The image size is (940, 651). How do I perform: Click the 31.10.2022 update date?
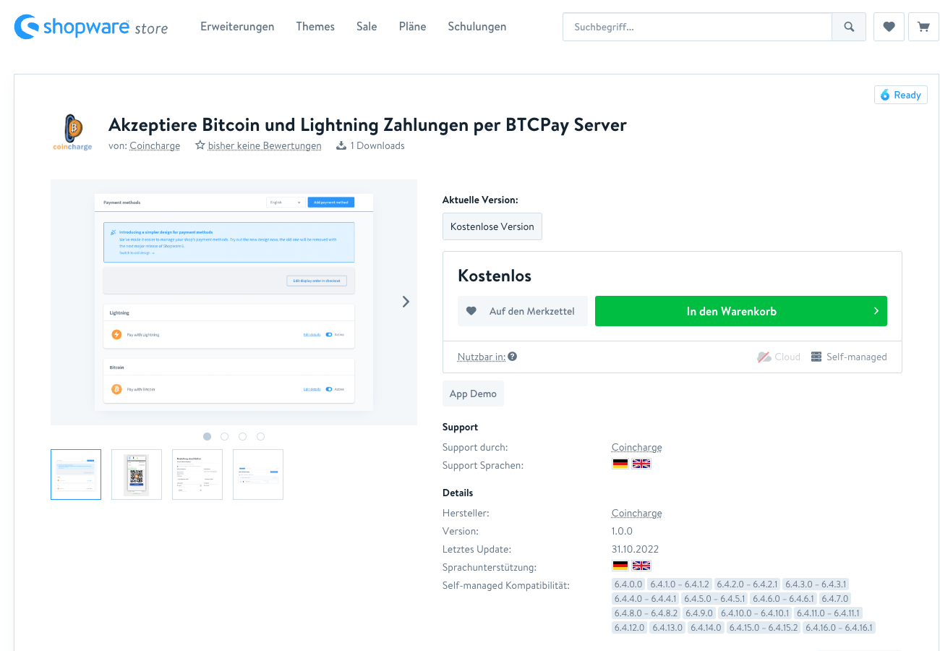click(636, 549)
